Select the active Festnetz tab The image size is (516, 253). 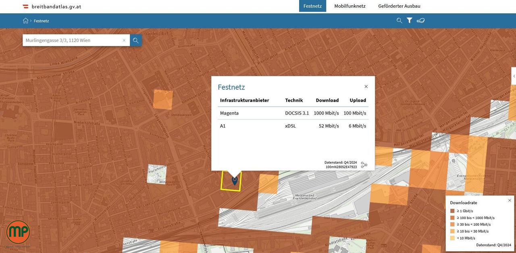[312, 6]
